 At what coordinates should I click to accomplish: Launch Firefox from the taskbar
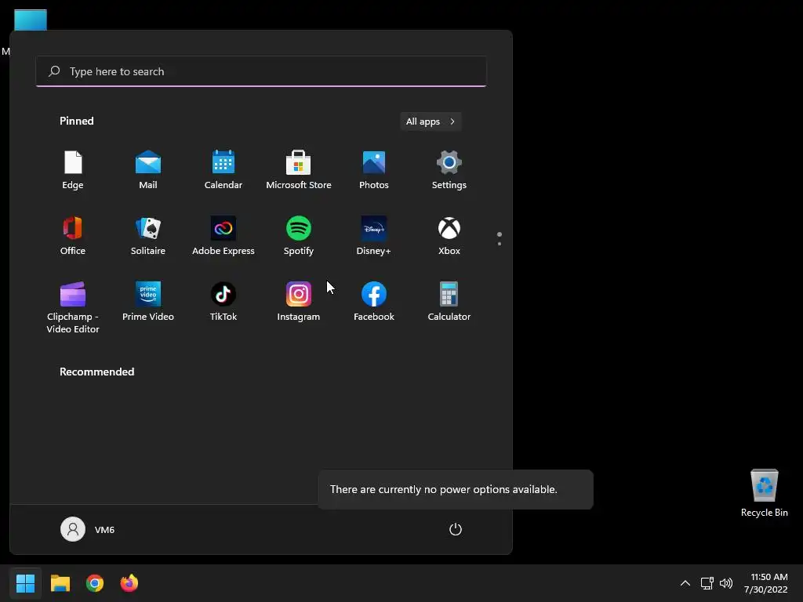click(129, 583)
